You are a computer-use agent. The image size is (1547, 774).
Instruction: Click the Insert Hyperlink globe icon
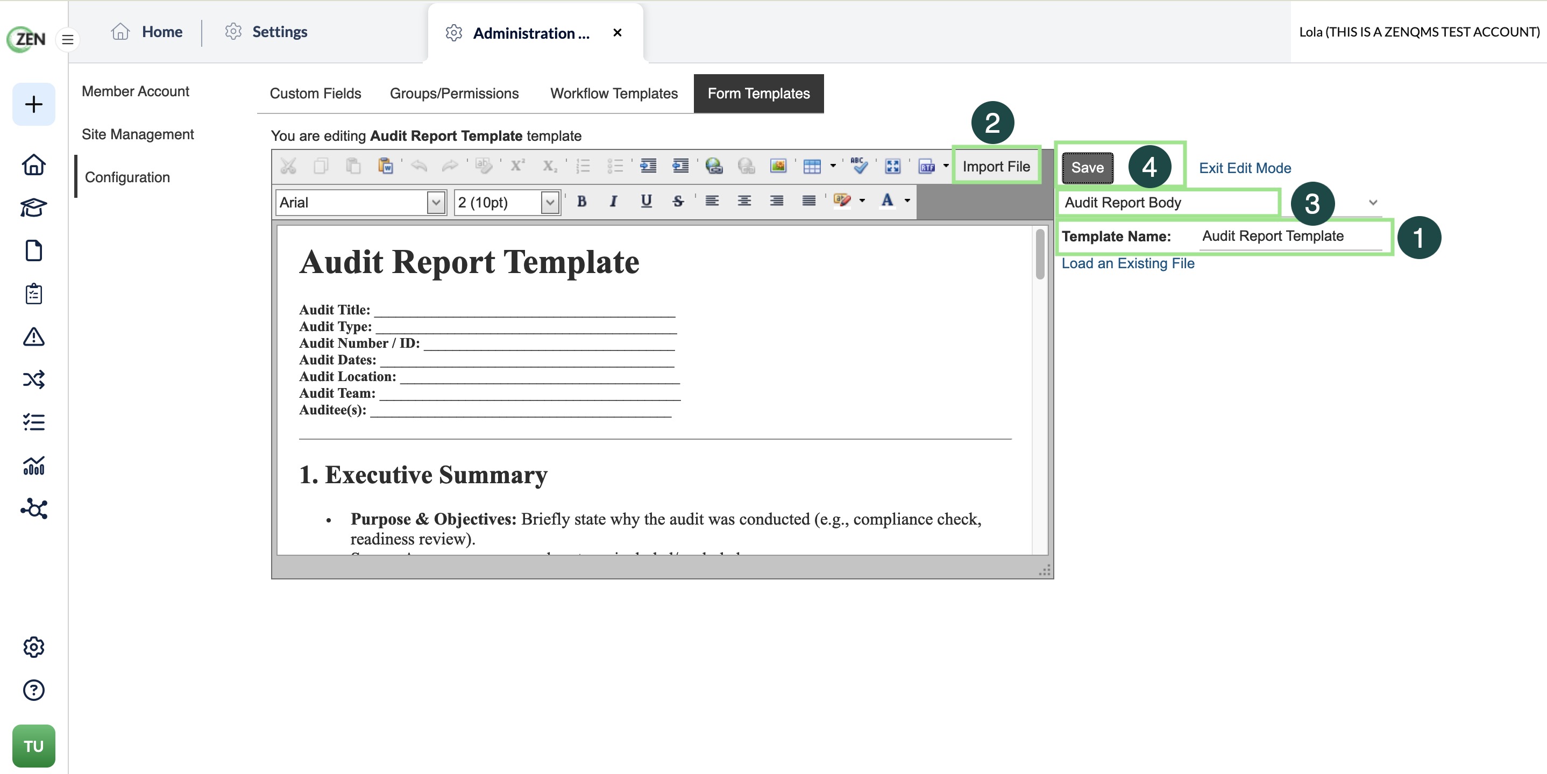pos(713,166)
